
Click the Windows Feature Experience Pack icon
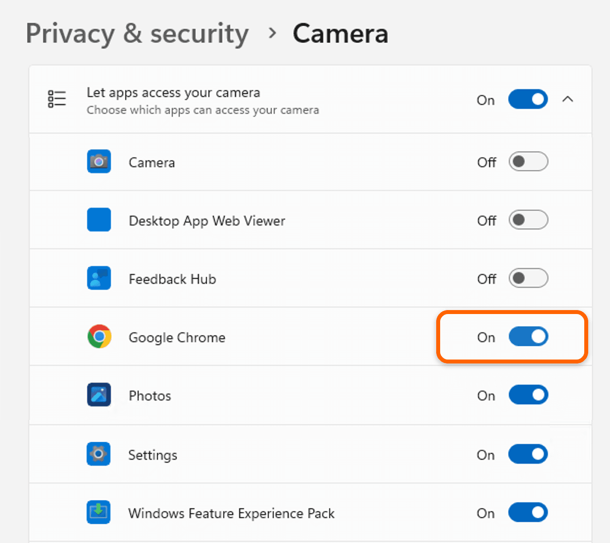(x=99, y=512)
